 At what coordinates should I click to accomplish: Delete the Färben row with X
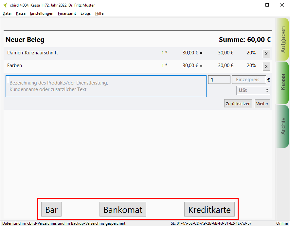click(266, 67)
